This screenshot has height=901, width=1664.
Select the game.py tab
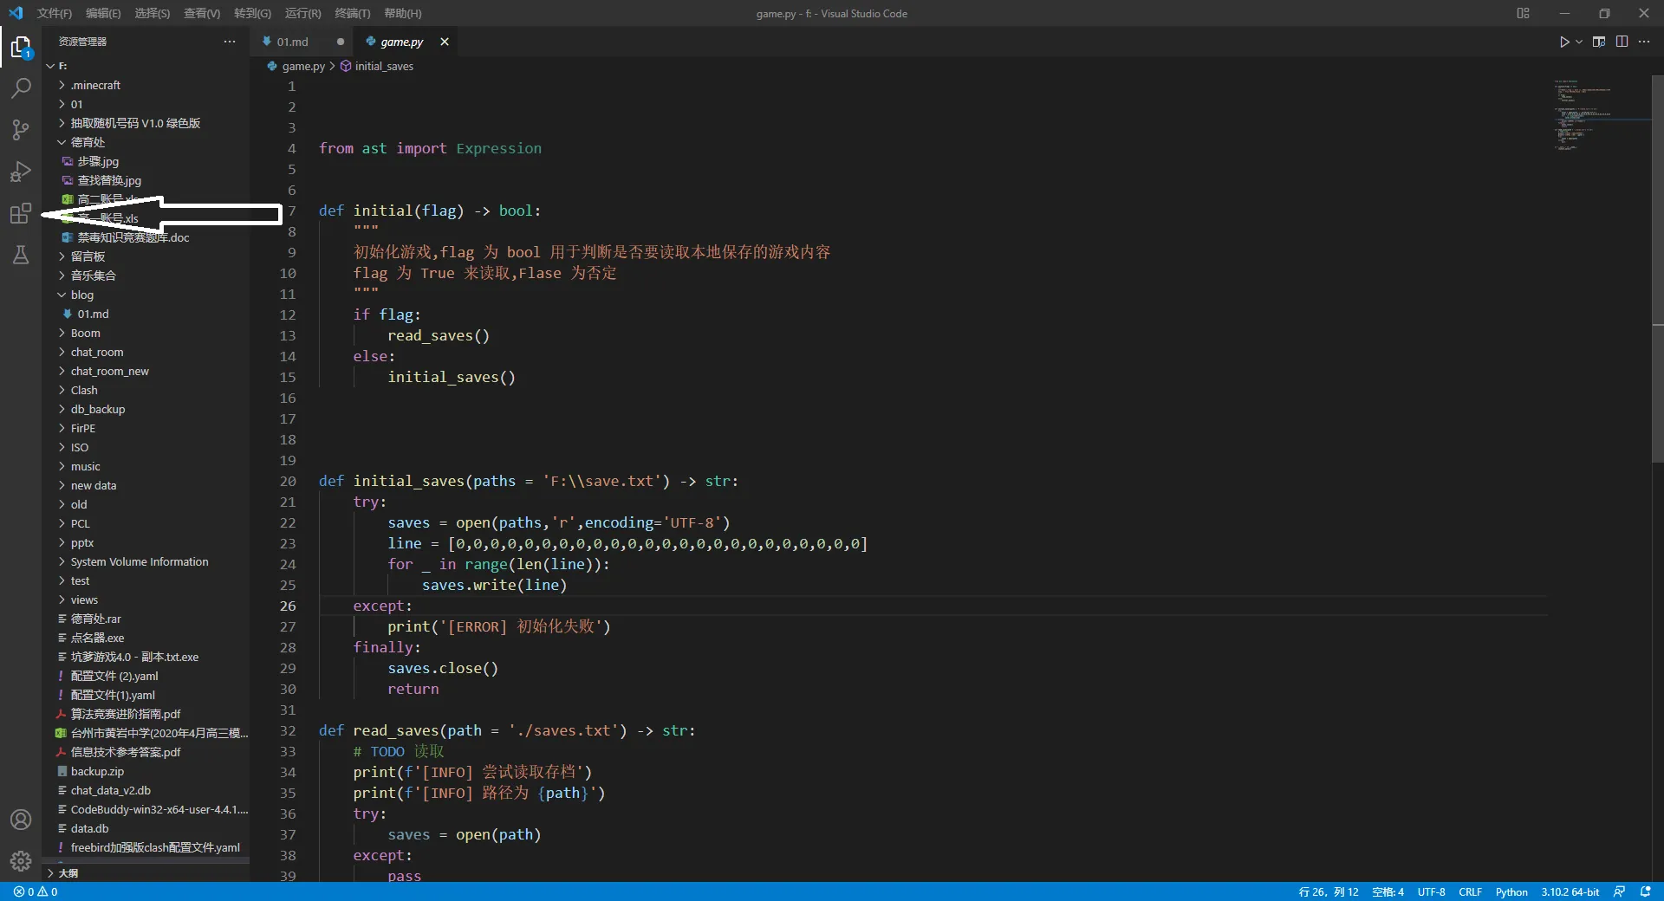point(401,42)
